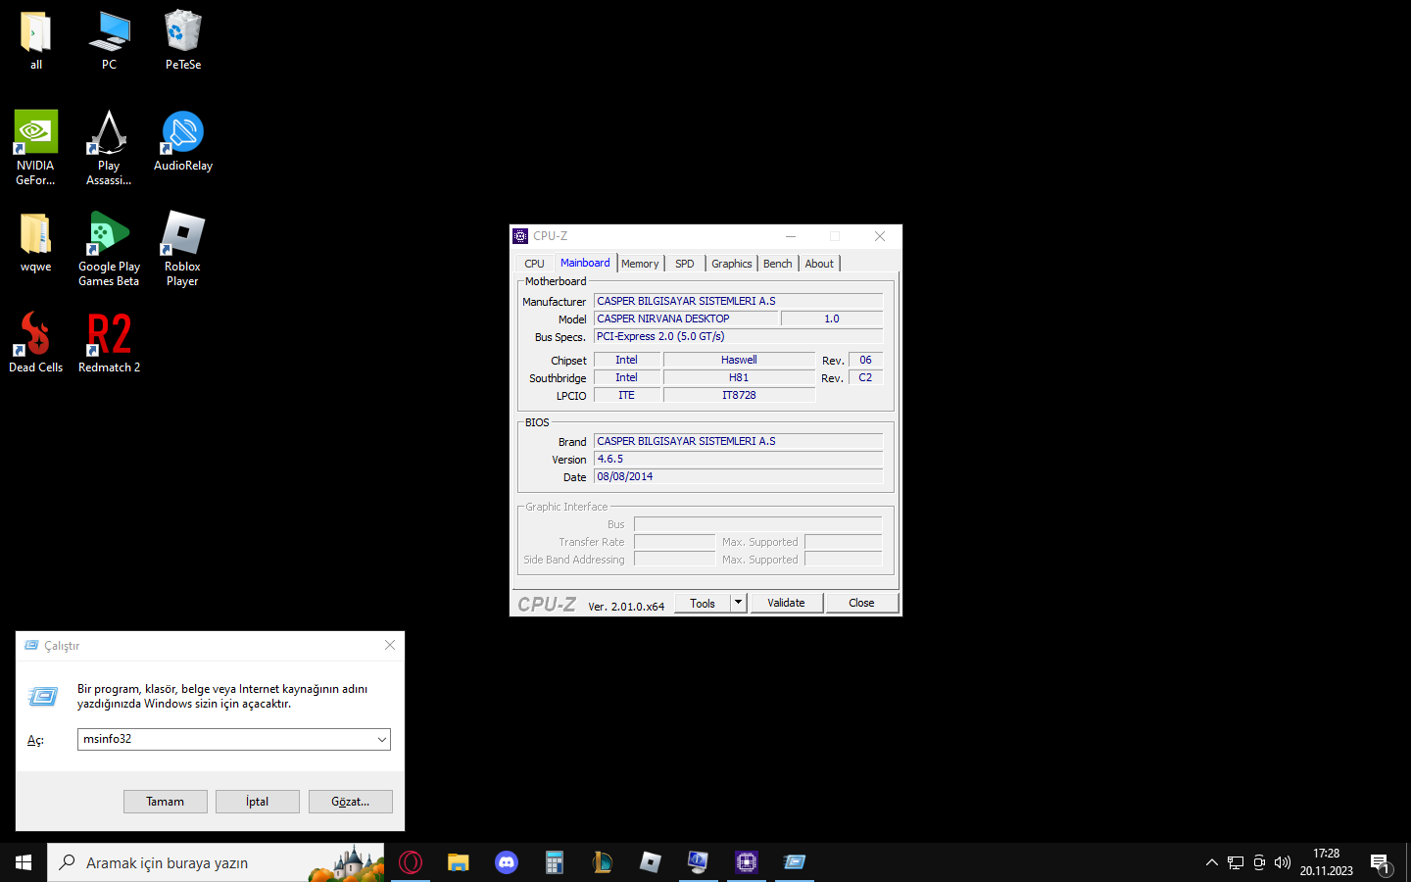Viewport: 1411px width, 882px height.
Task: Open the 'all' folder on desktop
Action: pyautogui.click(x=36, y=41)
